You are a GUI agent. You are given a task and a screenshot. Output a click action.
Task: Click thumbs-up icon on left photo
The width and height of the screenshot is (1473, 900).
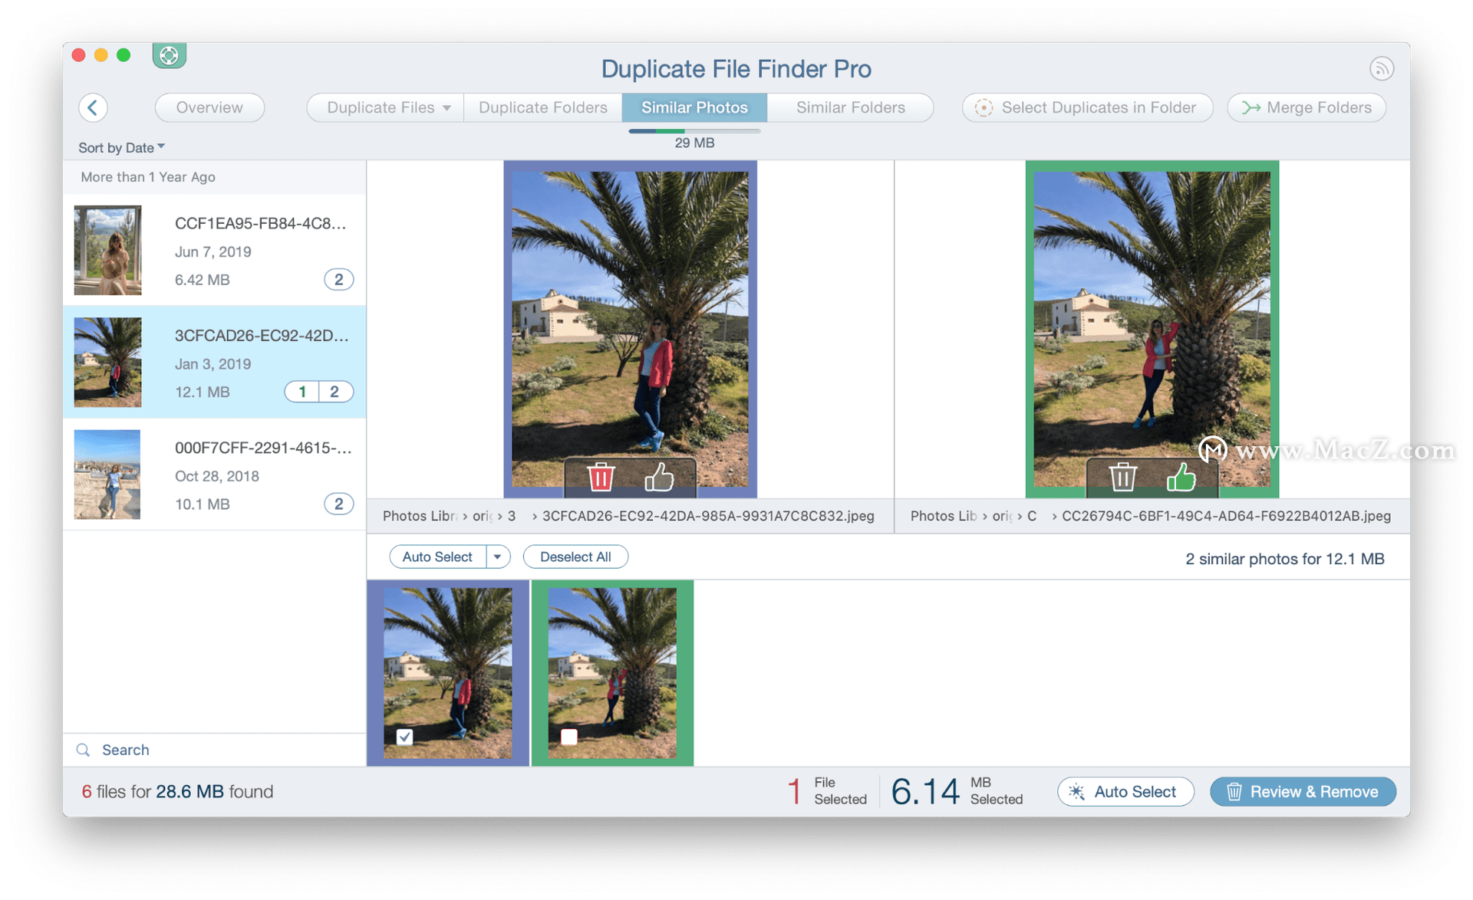point(659,477)
